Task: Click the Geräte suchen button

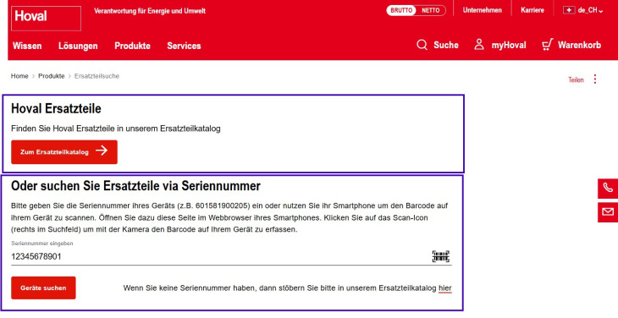Action: click(43, 288)
